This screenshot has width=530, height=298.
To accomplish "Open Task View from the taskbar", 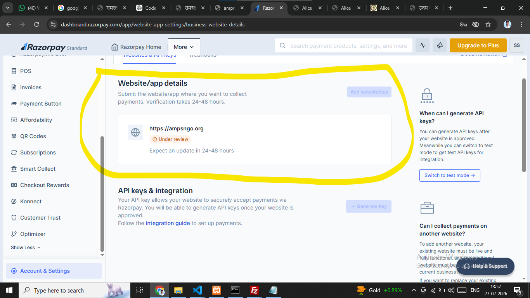I will tap(140, 290).
